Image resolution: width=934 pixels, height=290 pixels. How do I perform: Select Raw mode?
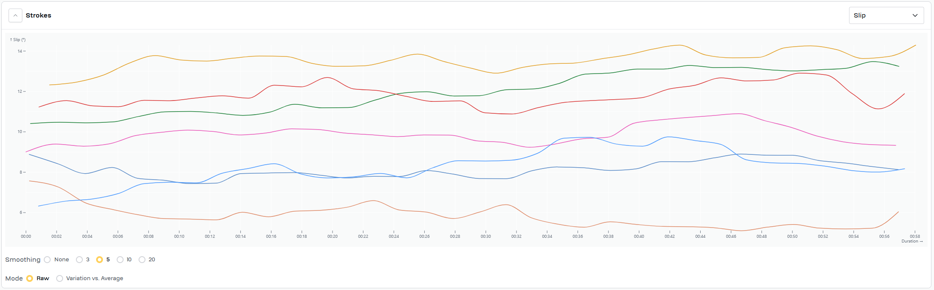click(x=30, y=278)
